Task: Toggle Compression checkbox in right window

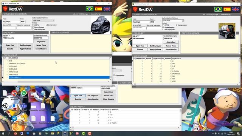Action: [x=177, y=25]
